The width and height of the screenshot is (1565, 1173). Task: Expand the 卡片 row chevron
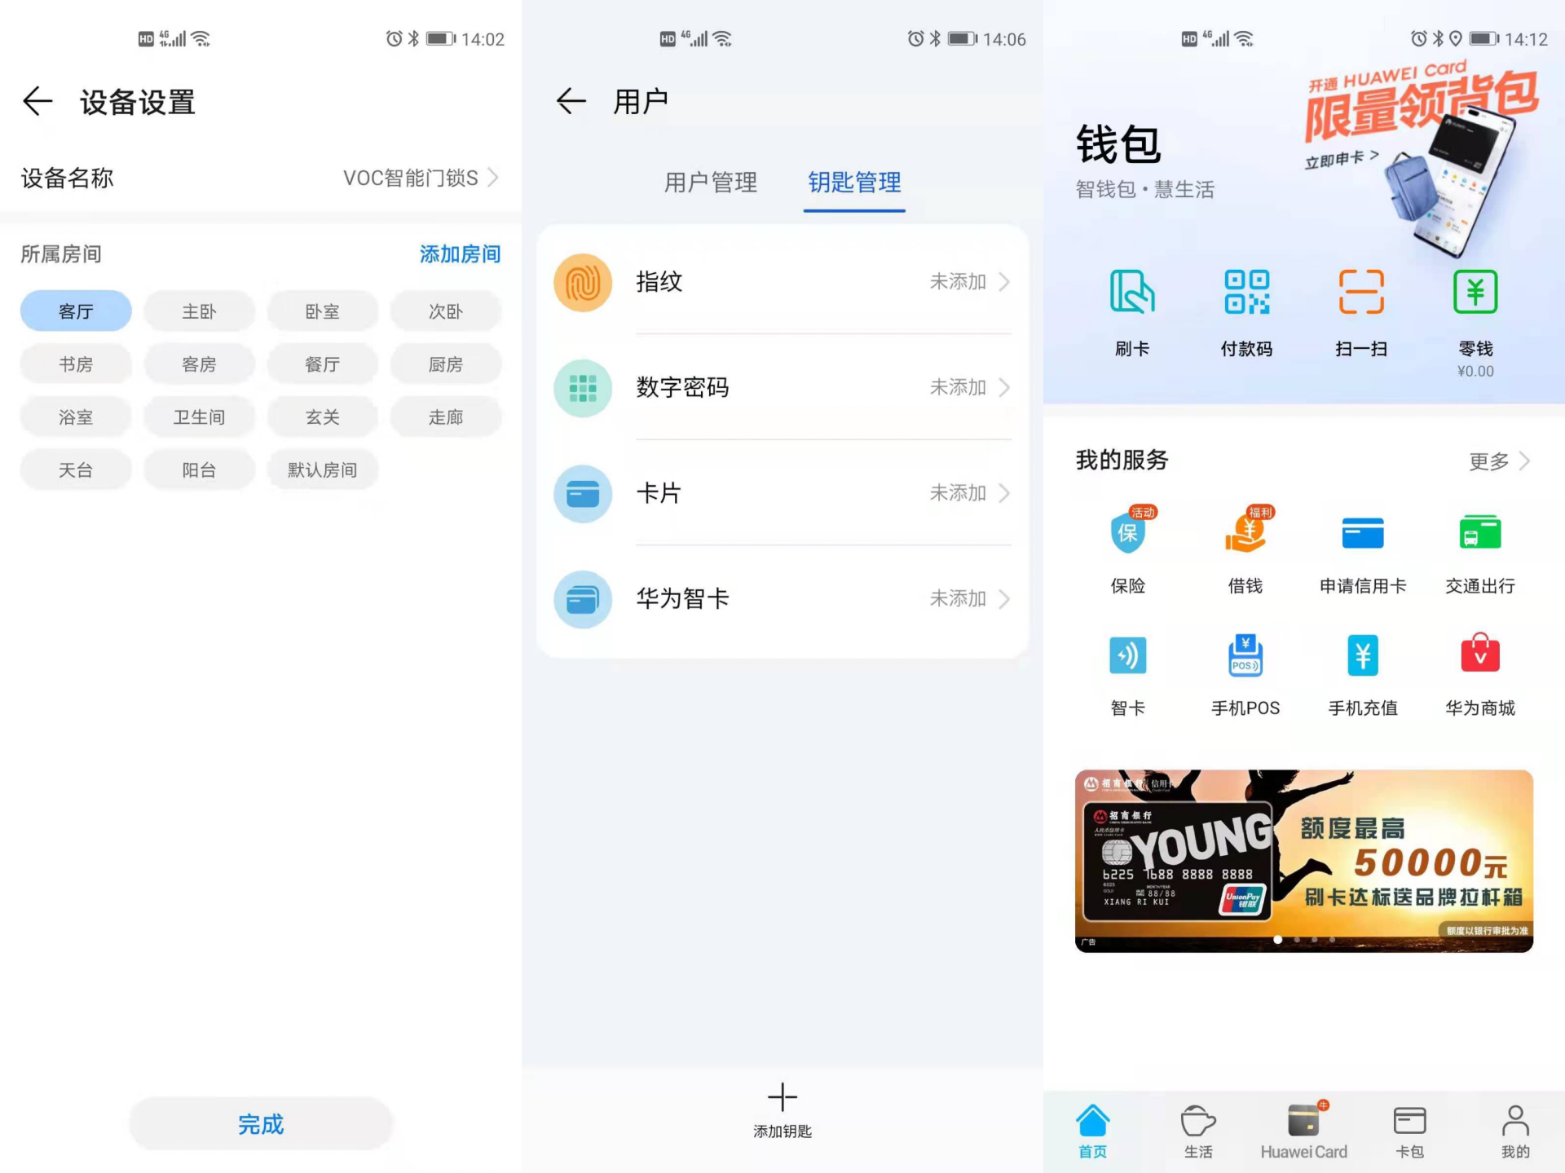point(1004,494)
